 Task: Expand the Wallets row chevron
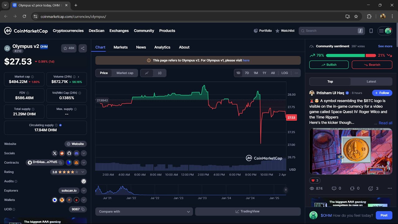click(84, 200)
